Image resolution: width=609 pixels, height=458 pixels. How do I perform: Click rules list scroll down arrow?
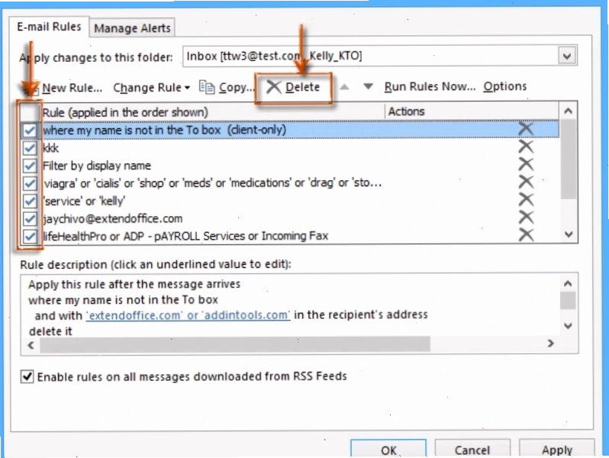pos(569,234)
